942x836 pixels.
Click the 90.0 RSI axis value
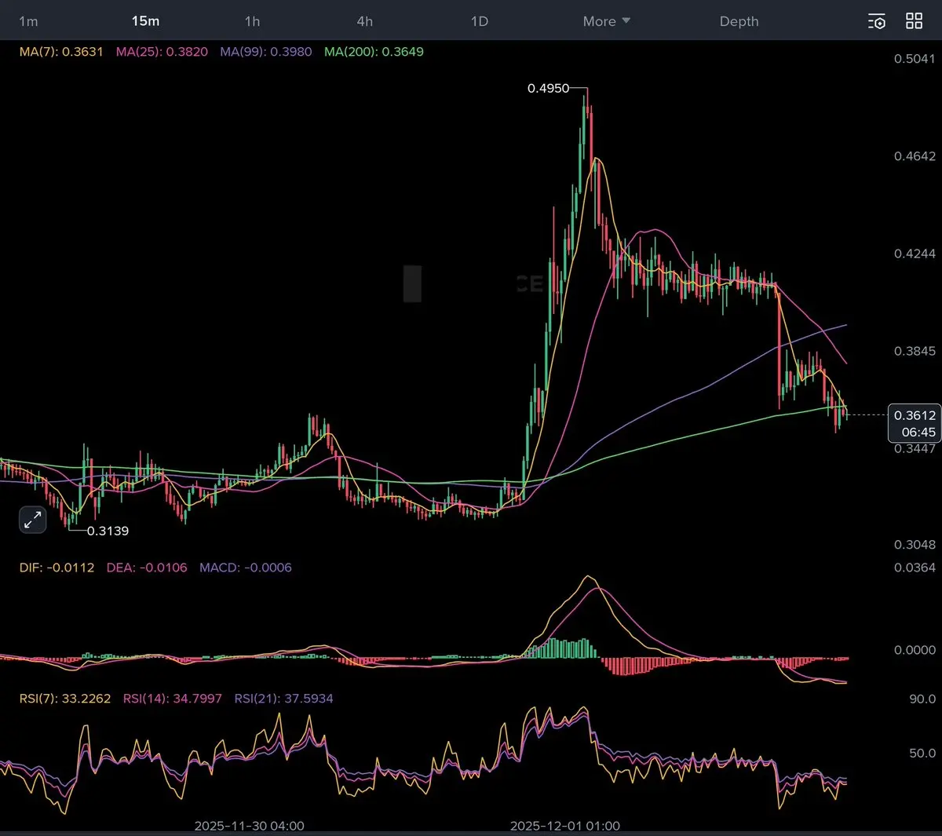pos(922,699)
